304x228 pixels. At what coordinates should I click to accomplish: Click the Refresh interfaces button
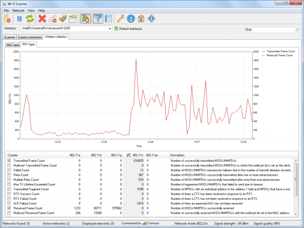tap(128, 29)
